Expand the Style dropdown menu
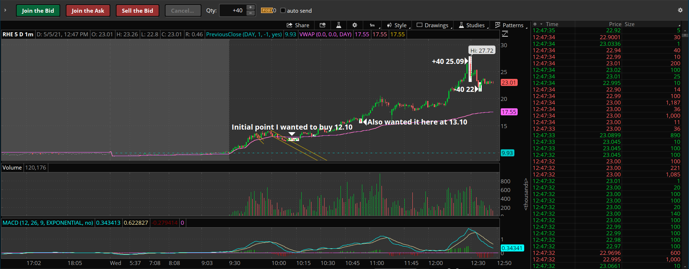This screenshot has height=269, width=689. (398, 25)
